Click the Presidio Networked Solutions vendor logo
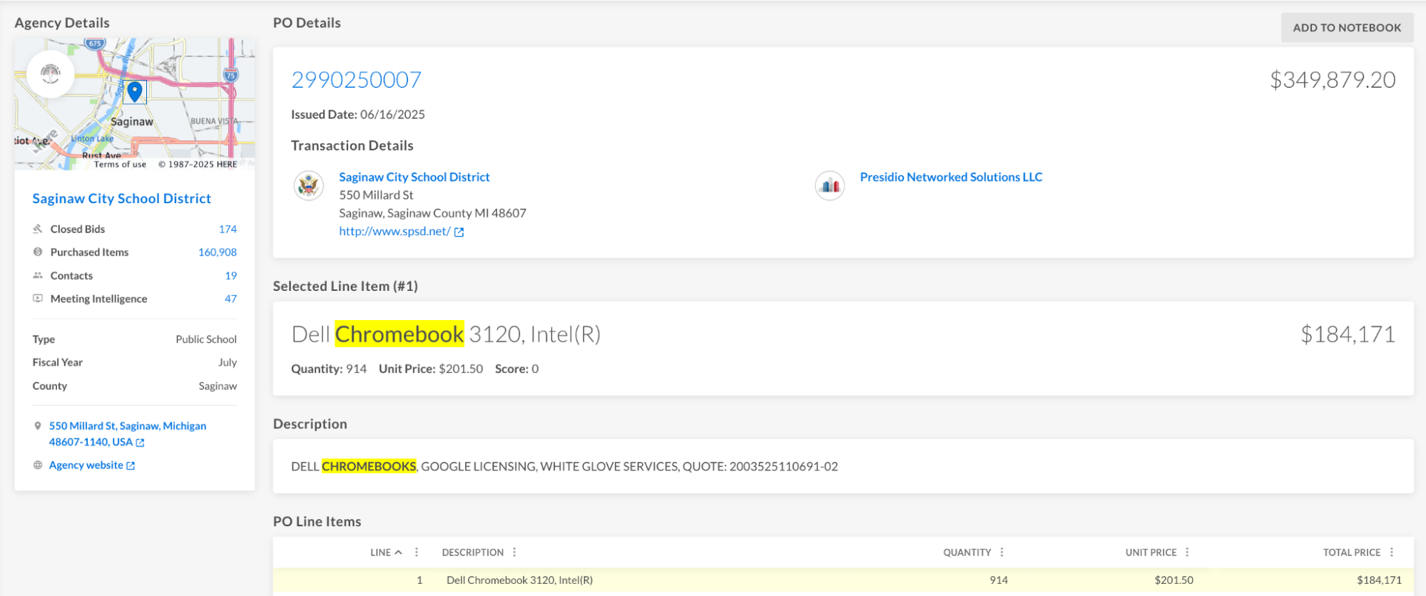 click(x=830, y=186)
